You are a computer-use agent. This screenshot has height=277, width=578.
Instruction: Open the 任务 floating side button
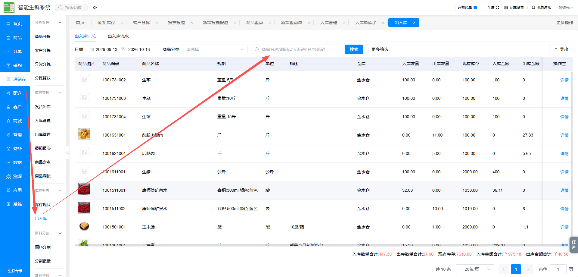574,244
